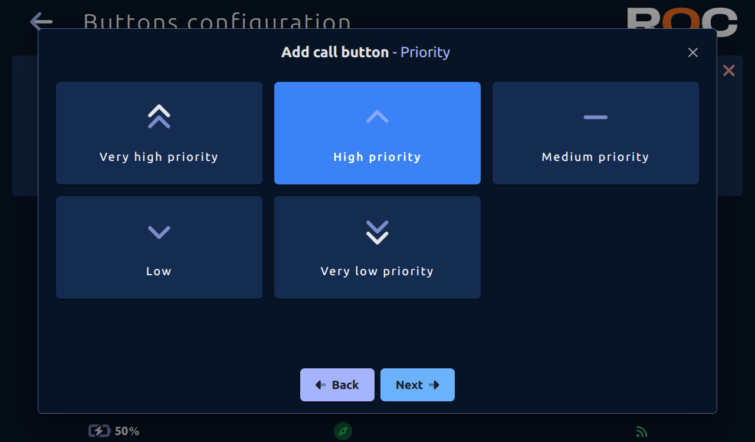Choose the Very low priority label text
The image size is (755, 442).
coord(377,271)
